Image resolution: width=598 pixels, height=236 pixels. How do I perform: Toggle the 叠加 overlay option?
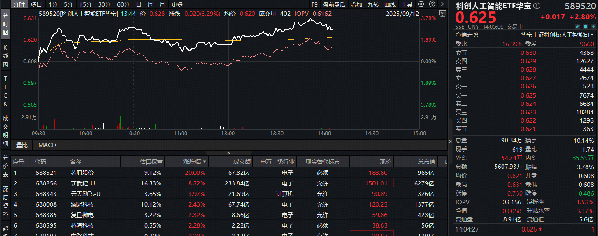point(357,4)
